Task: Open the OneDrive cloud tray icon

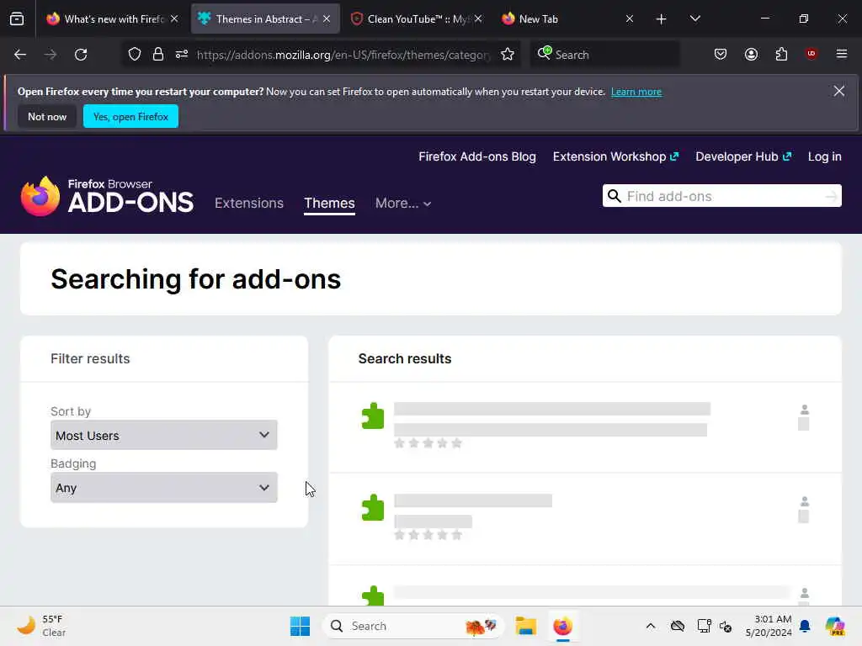Action: [x=678, y=626]
